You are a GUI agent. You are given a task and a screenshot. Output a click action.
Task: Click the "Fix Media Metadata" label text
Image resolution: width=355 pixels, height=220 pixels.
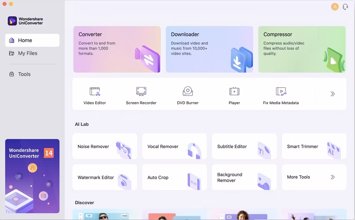pos(281,103)
